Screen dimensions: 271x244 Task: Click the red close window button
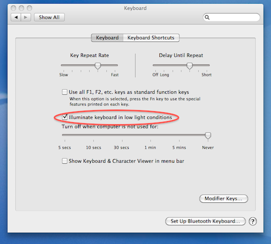click(x=14, y=8)
